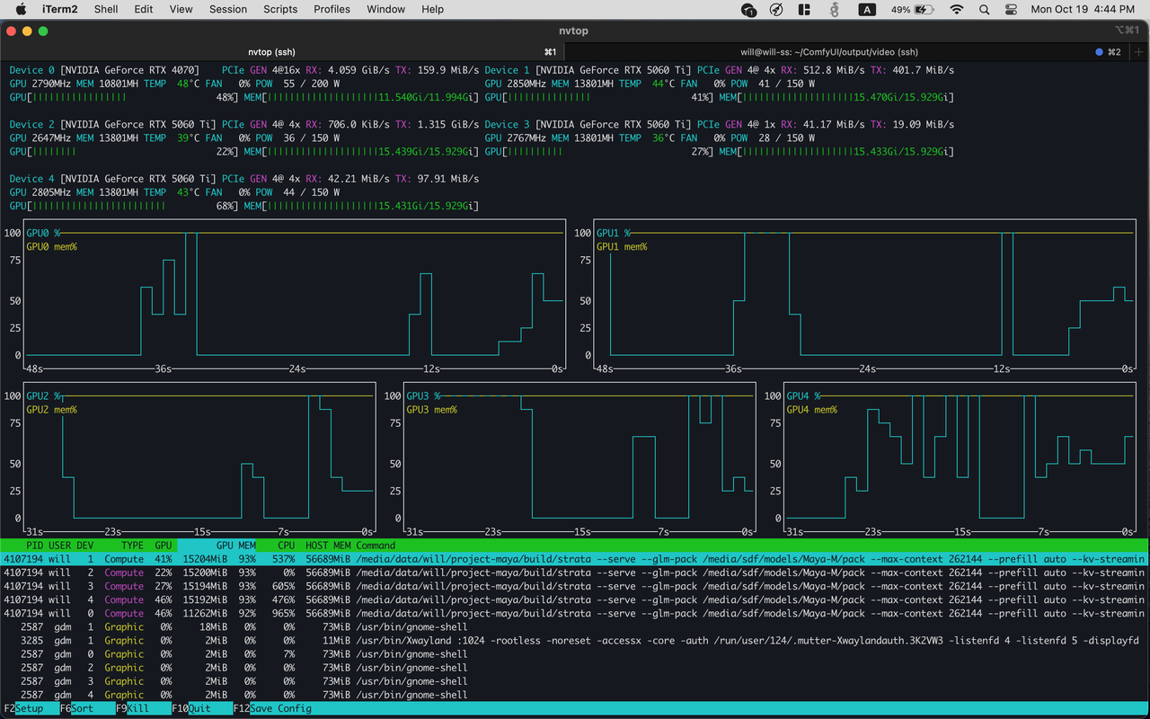Viewport: 1150px width, 719px height.
Task: Switch to the nvtop (ssh) tab
Action: (x=284, y=52)
